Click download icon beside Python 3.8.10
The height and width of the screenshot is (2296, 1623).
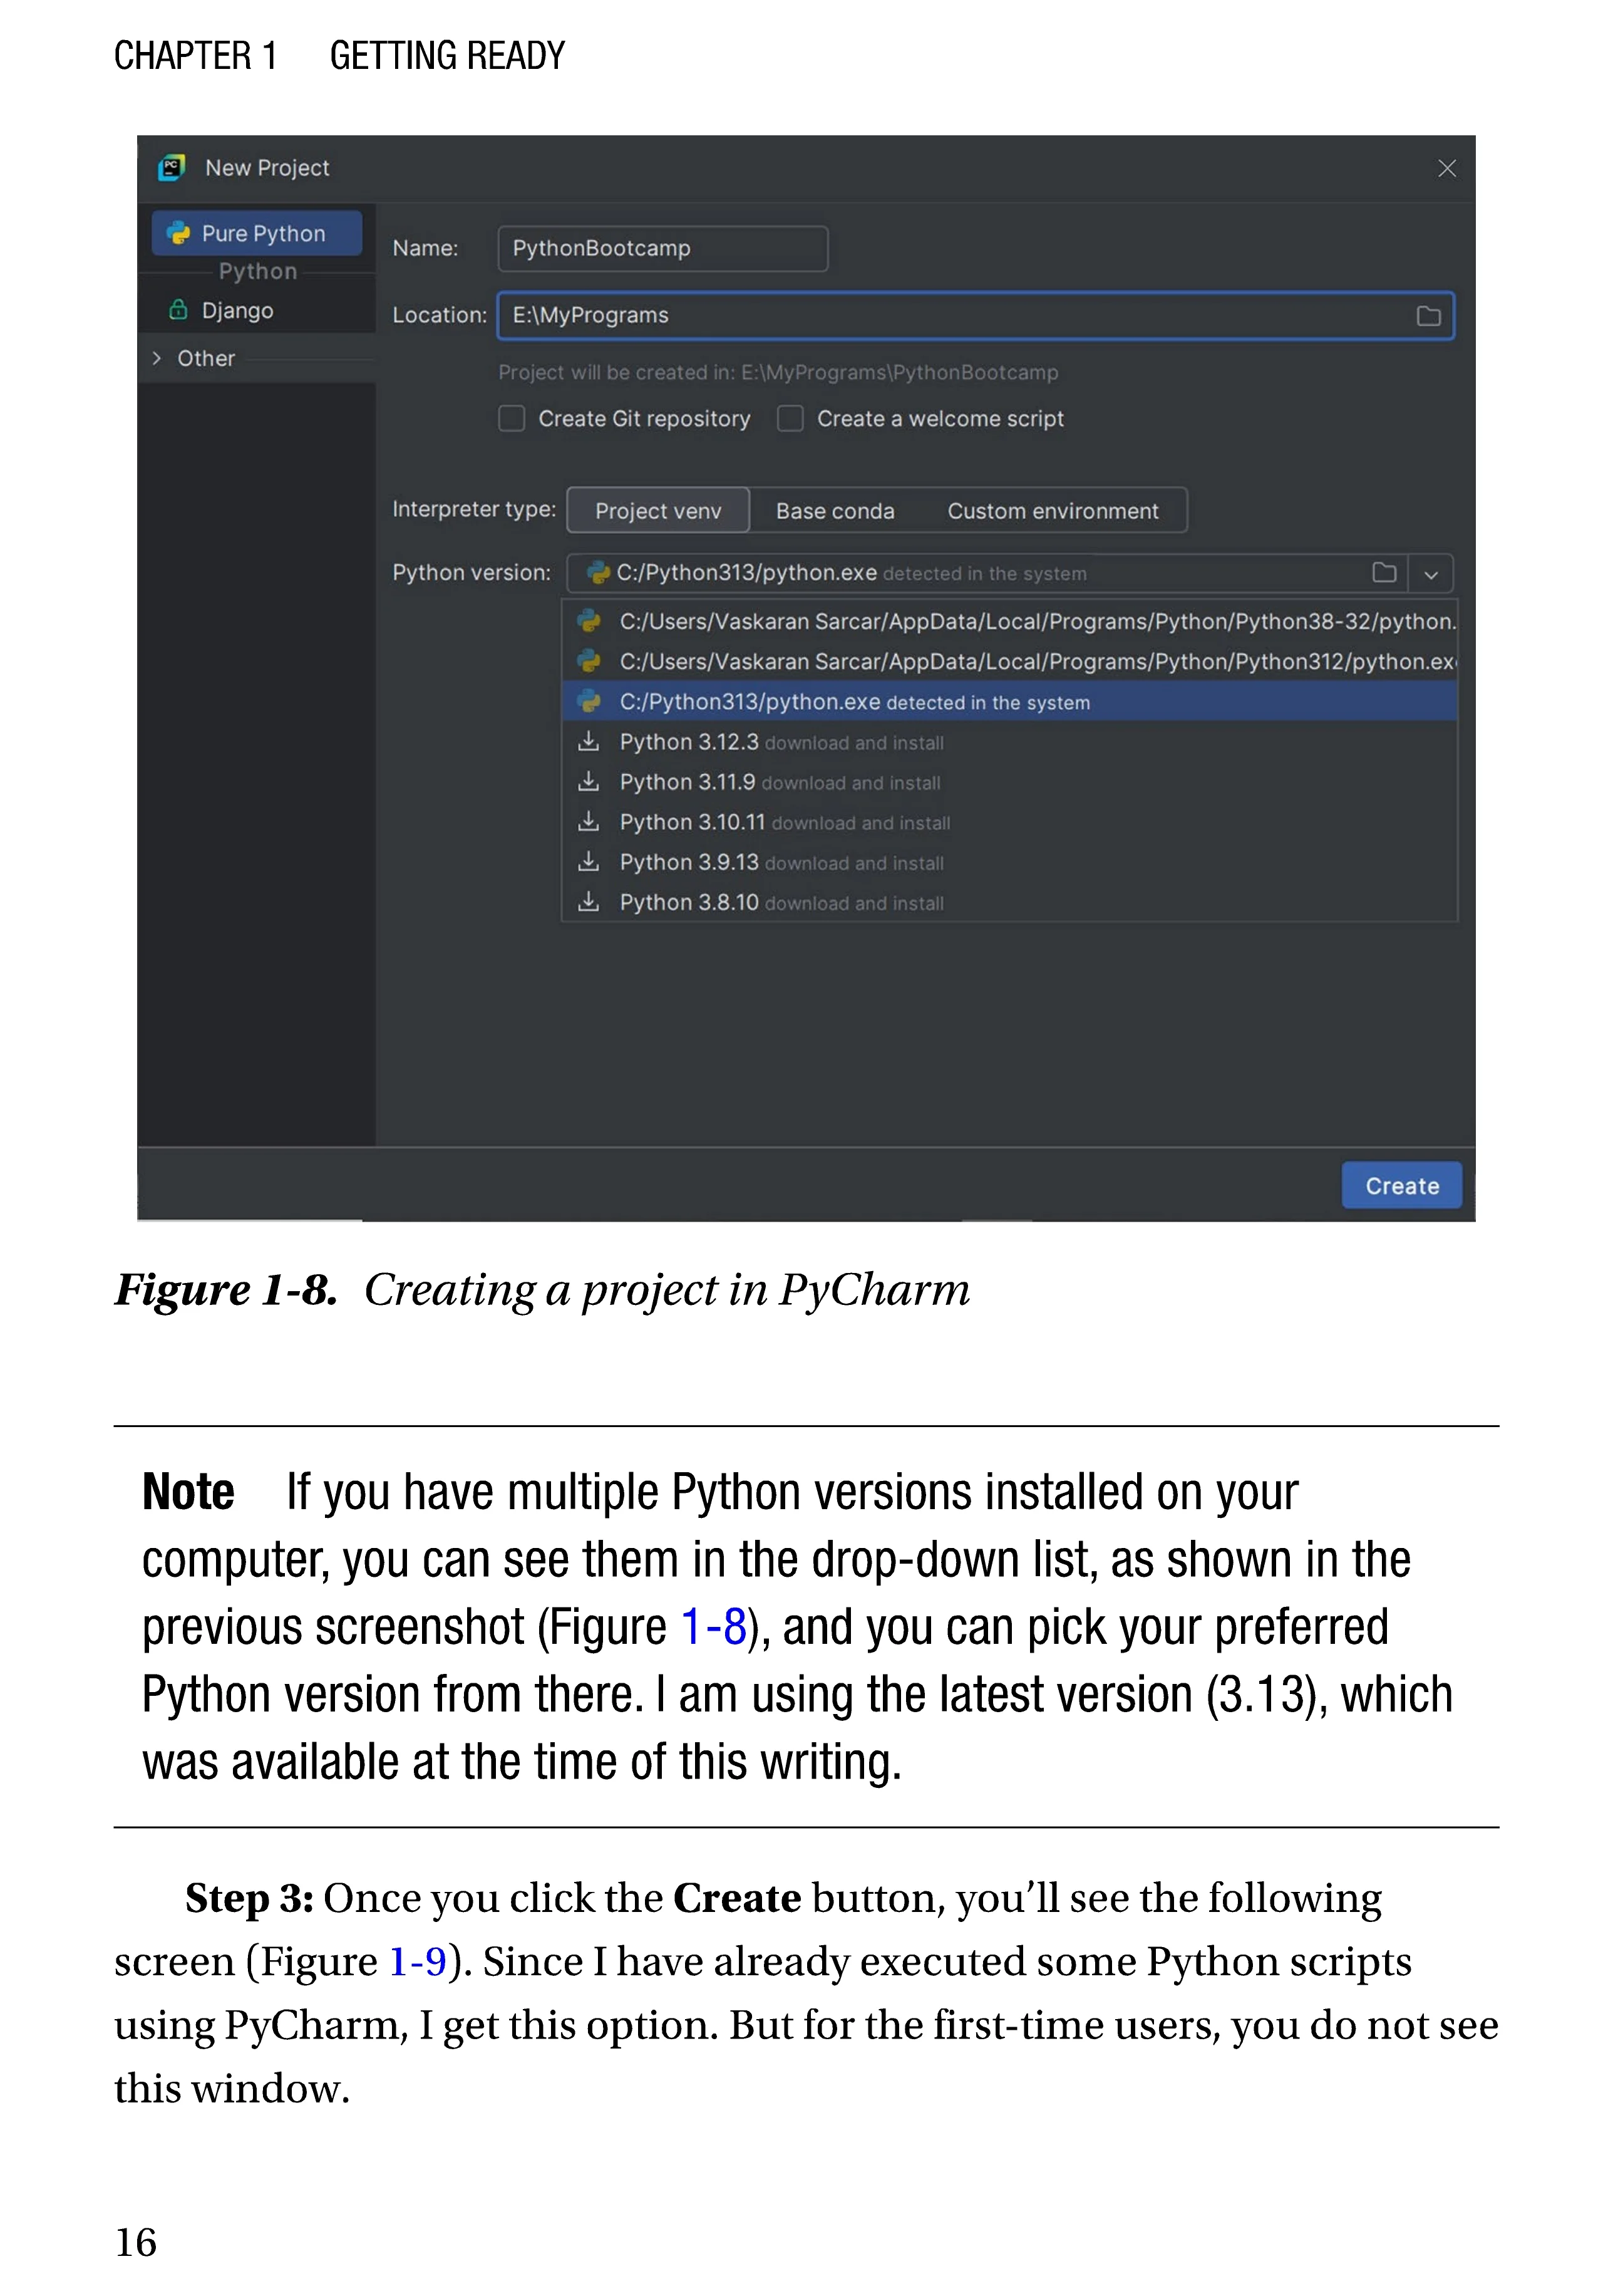[x=589, y=902]
